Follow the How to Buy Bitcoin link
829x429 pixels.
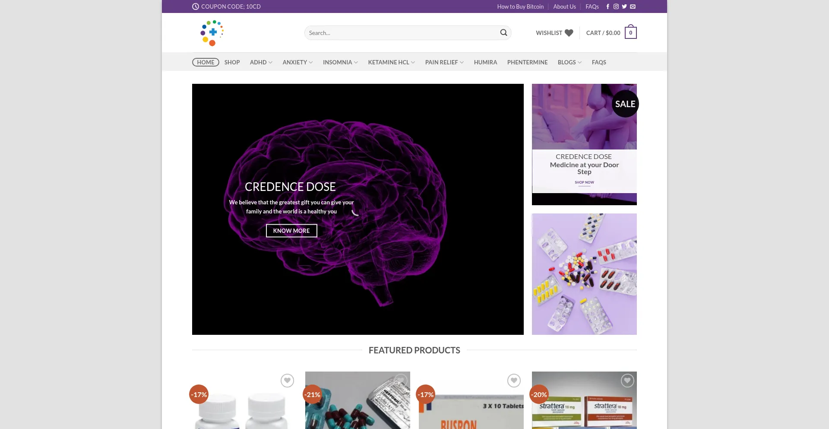520,6
